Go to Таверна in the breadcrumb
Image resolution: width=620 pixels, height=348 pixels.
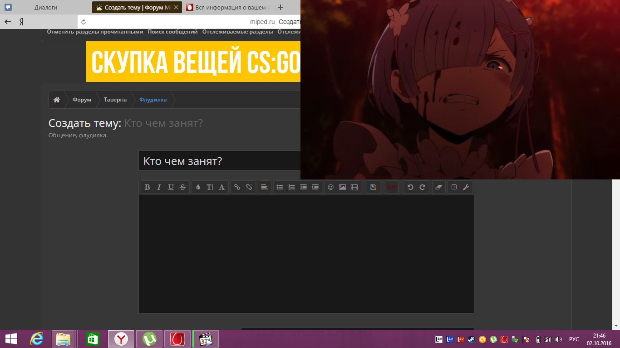115,100
